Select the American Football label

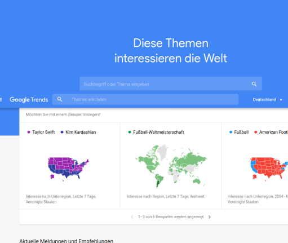click(273, 132)
